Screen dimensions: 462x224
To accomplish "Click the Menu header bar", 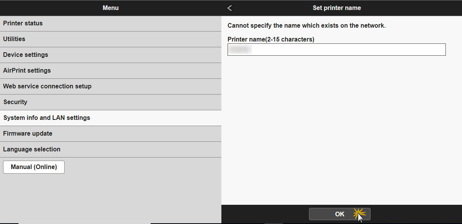I will 111,8.
